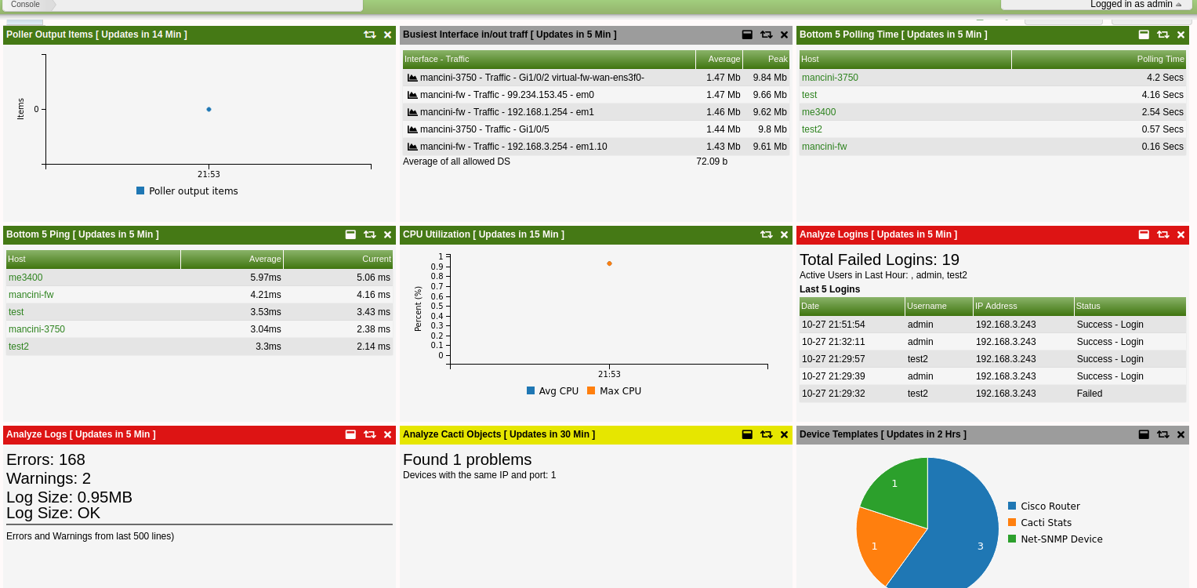The height and width of the screenshot is (588, 1197).
Task: Open me3400 host link in Bottom 5 Ping
Action: [25, 278]
